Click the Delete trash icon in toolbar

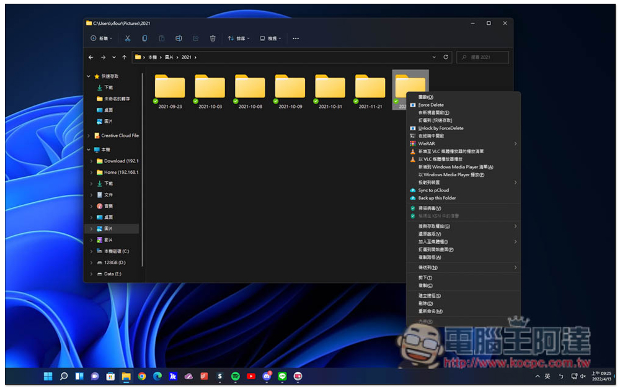[213, 38]
